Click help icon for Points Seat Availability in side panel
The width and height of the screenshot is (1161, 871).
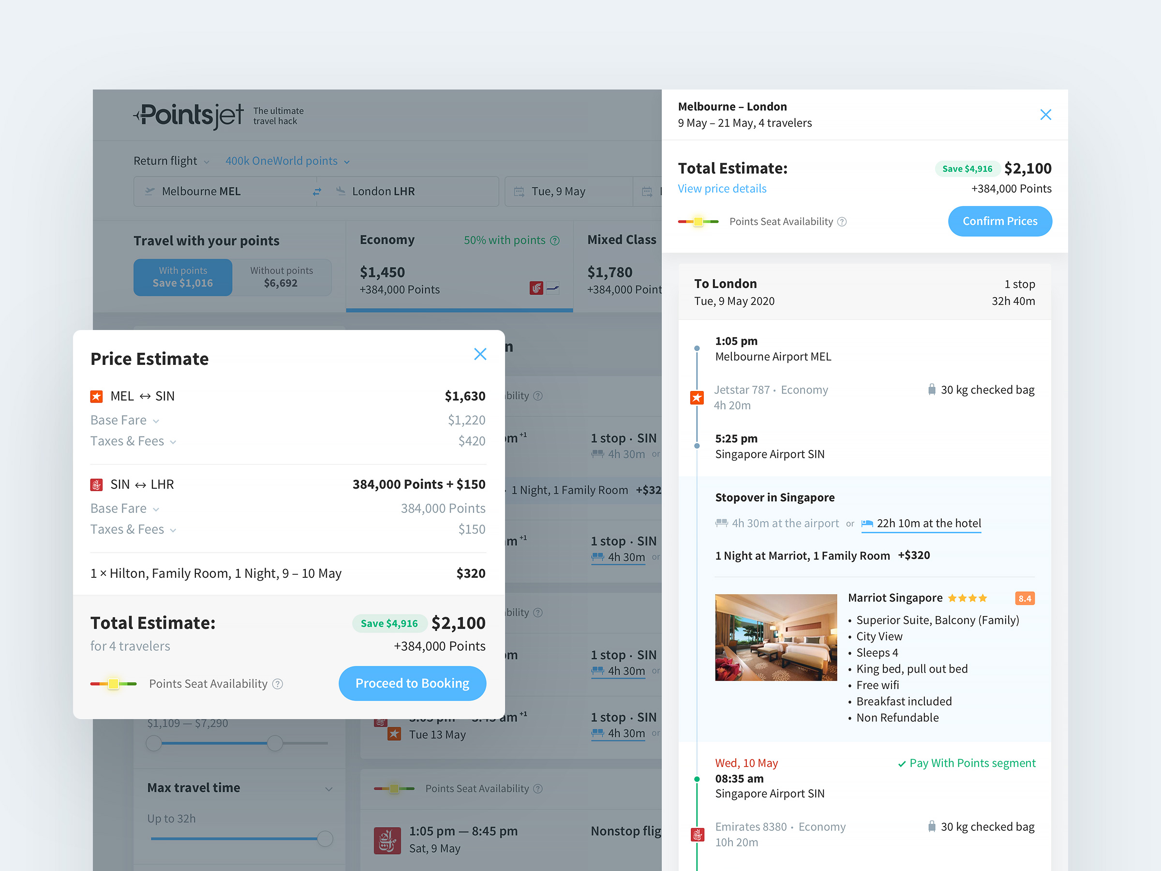click(x=842, y=222)
